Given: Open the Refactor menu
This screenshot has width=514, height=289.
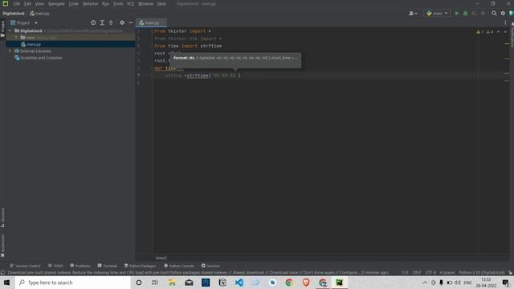Looking at the screenshot, I should [x=91, y=4].
